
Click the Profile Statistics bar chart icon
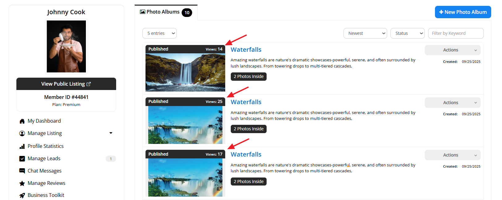point(22,146)
